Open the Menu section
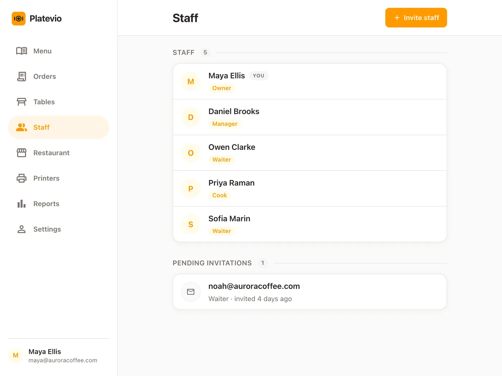The width and height of the screenshot is (502, 376). [58, 51]
